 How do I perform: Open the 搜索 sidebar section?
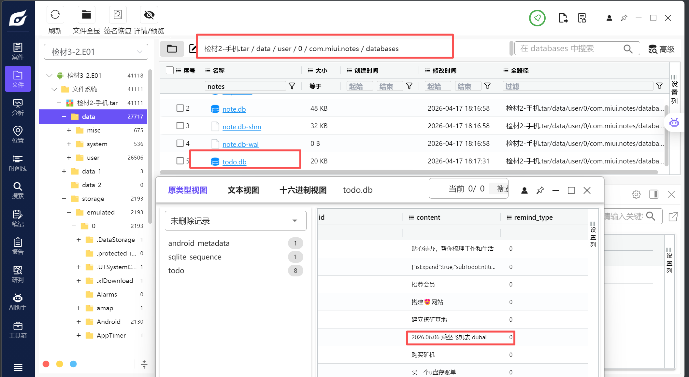click(x=18, y=190)
